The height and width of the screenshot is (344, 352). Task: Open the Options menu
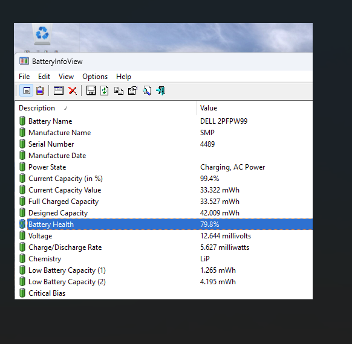point(95,77)
